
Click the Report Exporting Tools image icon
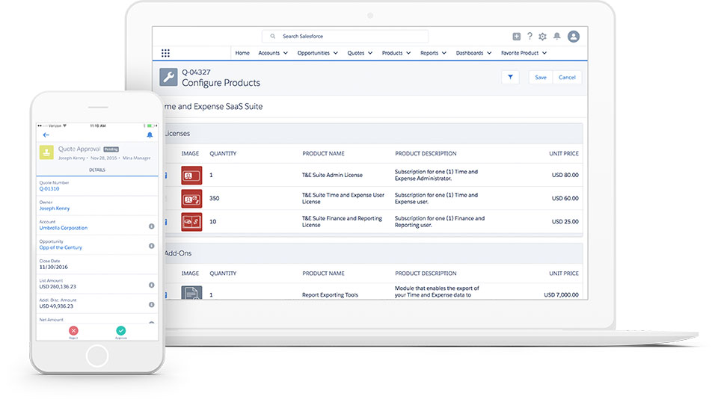click(191, 293)
